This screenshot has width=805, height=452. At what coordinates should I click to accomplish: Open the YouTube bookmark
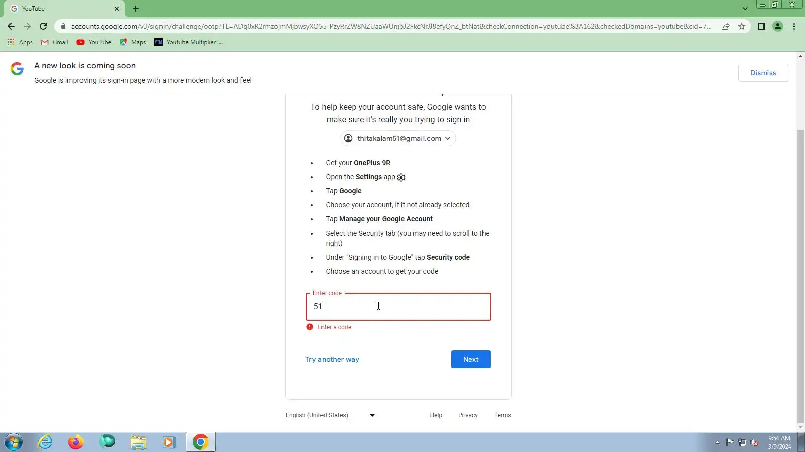94,42
